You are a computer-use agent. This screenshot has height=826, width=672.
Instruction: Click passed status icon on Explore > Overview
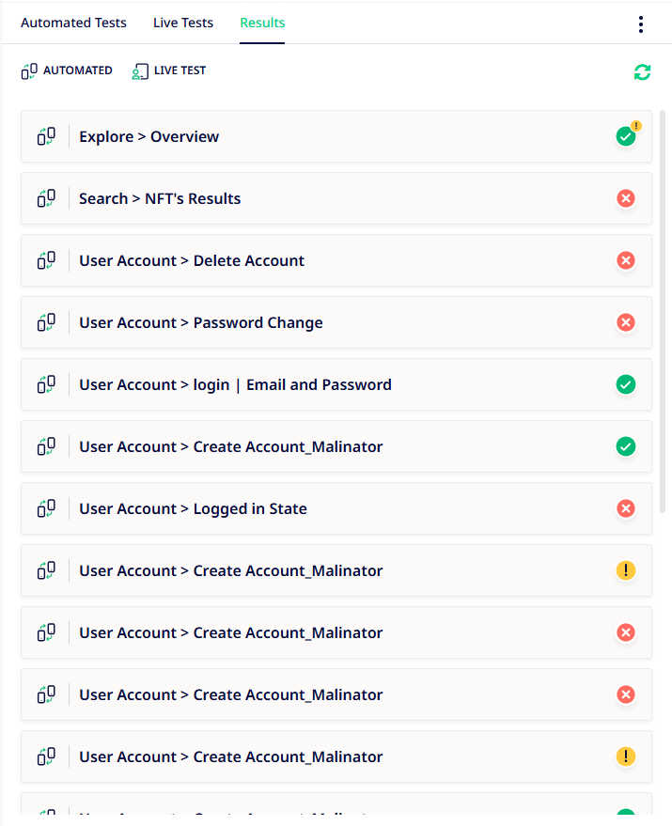tap(626, 136)
